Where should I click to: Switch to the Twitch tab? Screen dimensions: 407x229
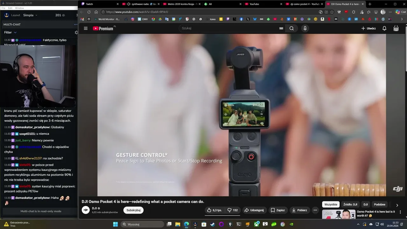(100, 4)
